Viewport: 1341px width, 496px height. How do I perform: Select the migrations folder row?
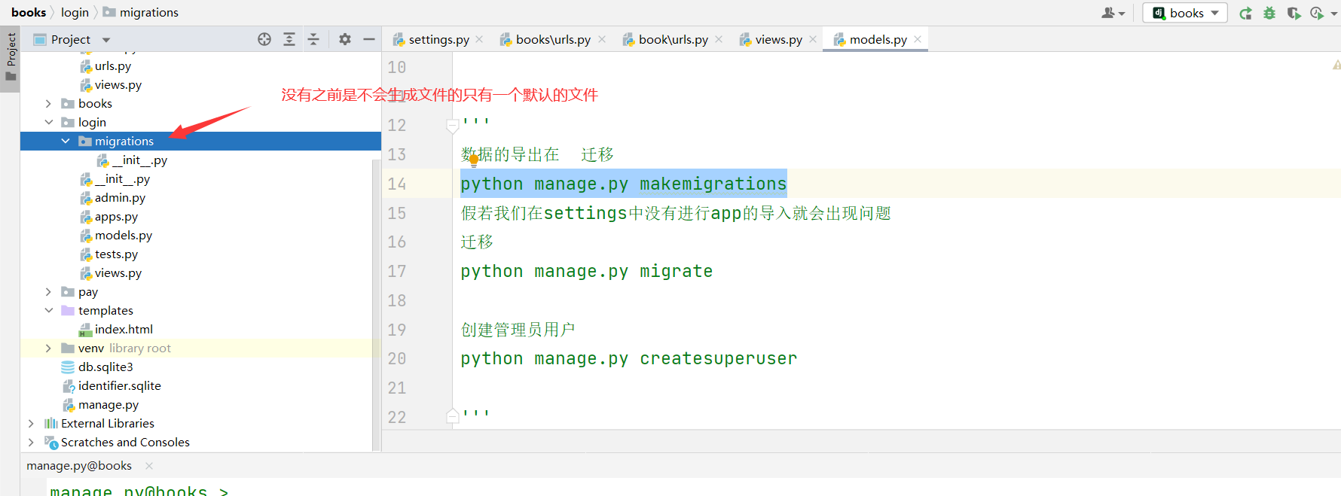point(200,141)
